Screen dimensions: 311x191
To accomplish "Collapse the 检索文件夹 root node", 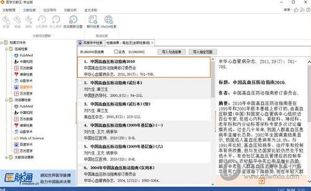I will (x=2, y=43).
